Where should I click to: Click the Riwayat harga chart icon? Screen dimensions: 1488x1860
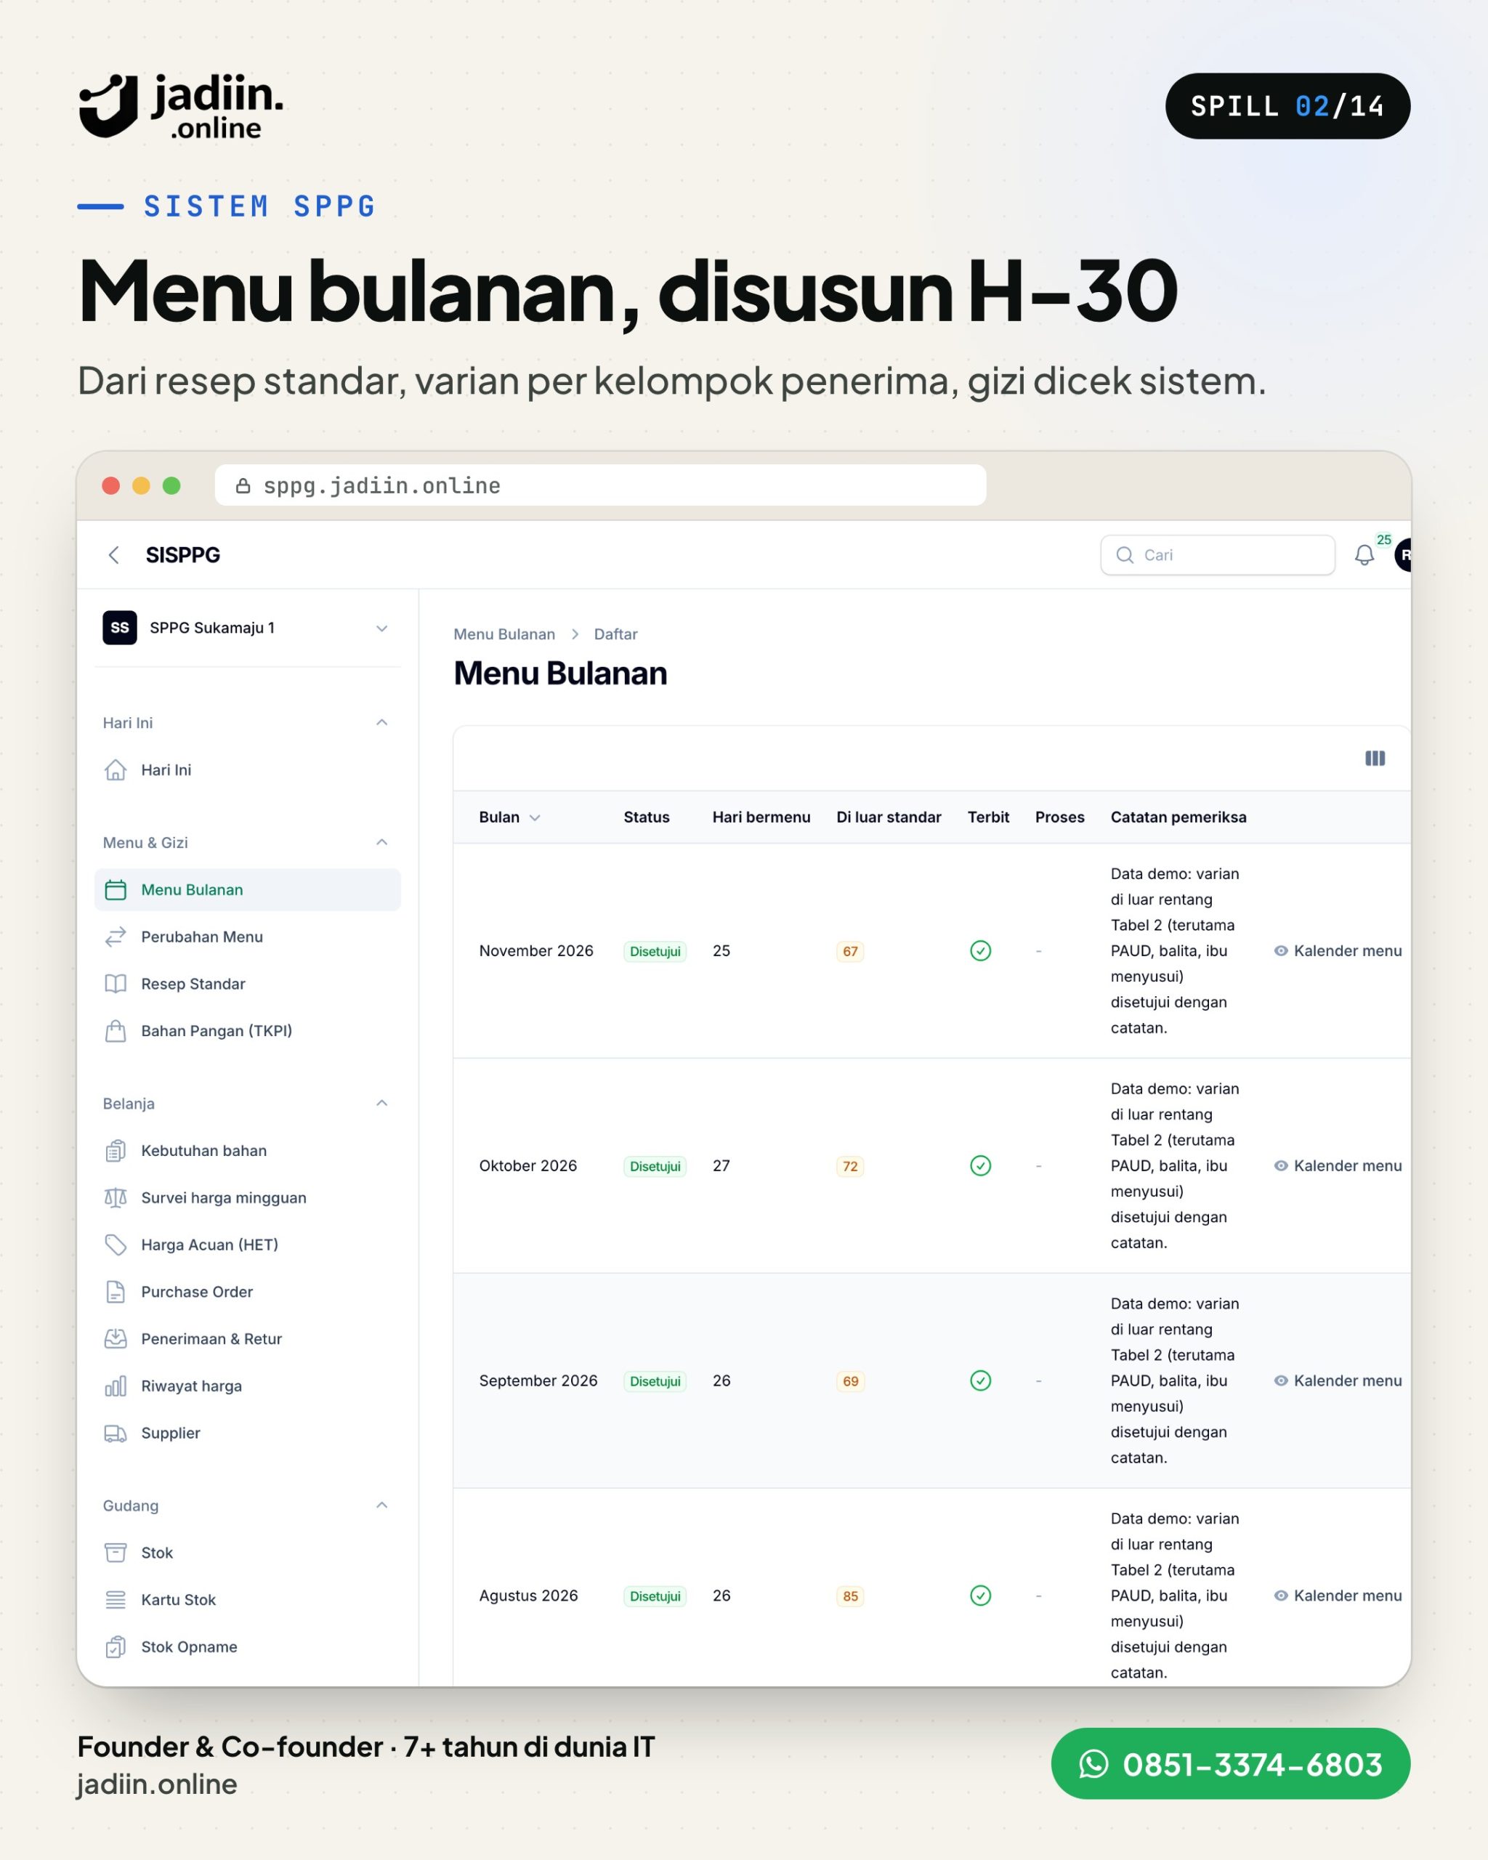pos(116,1386)
